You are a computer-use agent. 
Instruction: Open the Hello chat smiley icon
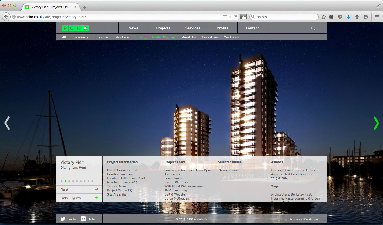click(366, 17)
